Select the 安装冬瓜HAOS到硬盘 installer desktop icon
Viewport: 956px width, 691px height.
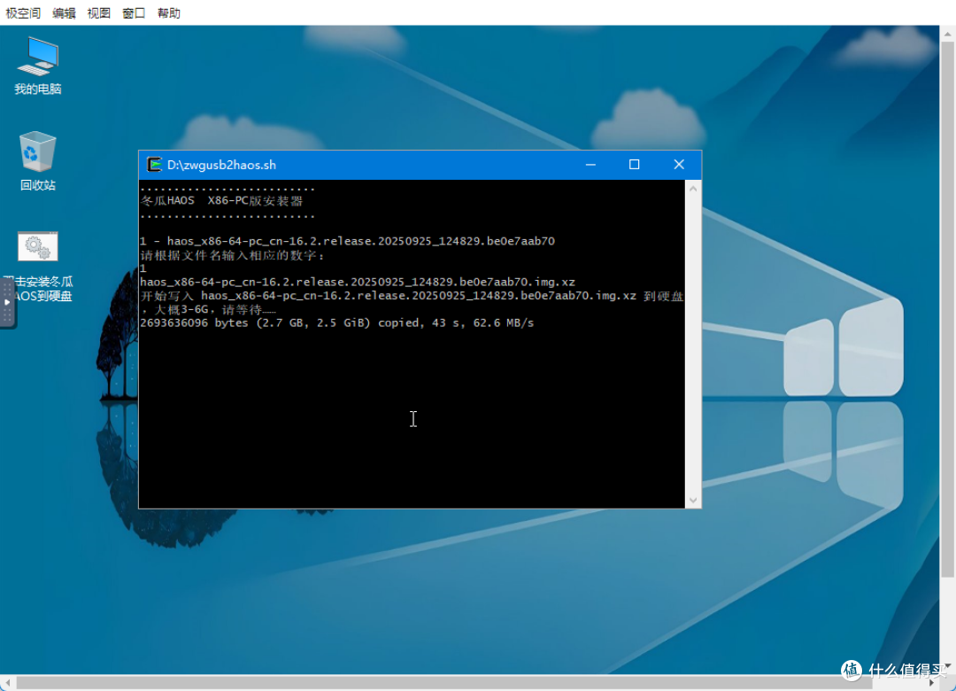(38, 267)
